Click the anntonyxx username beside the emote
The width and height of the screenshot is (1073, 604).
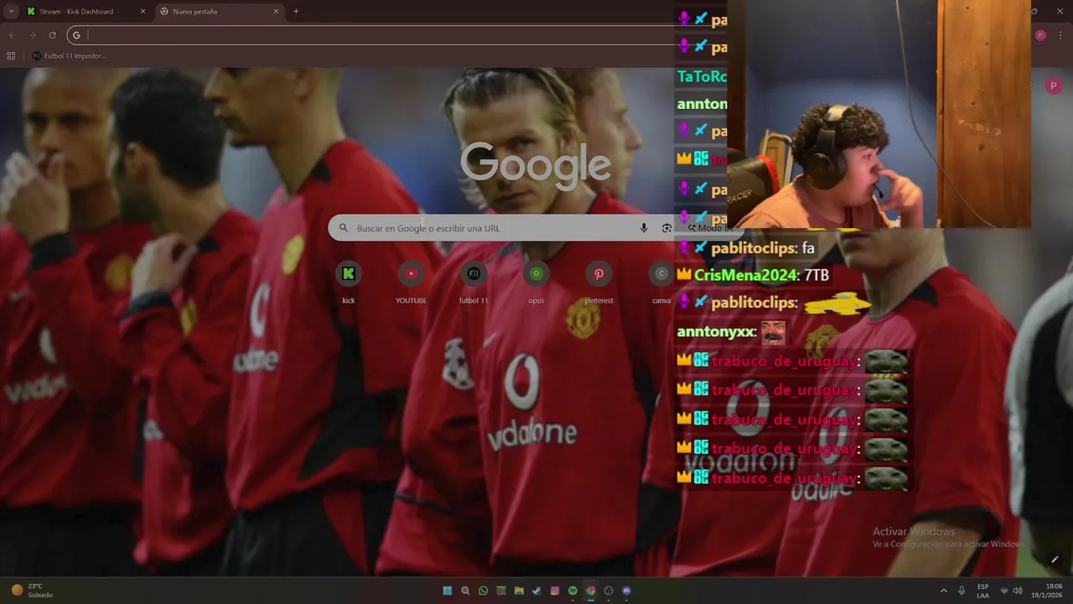tap(716, 332)
